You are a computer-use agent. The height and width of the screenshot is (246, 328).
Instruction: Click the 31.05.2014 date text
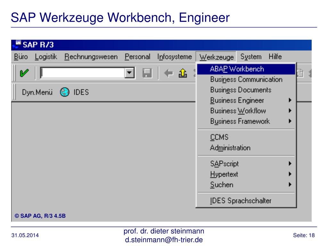tap(25, 235)
